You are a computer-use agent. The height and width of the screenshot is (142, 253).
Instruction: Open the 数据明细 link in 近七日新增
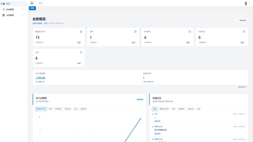[x=140, y=99]
